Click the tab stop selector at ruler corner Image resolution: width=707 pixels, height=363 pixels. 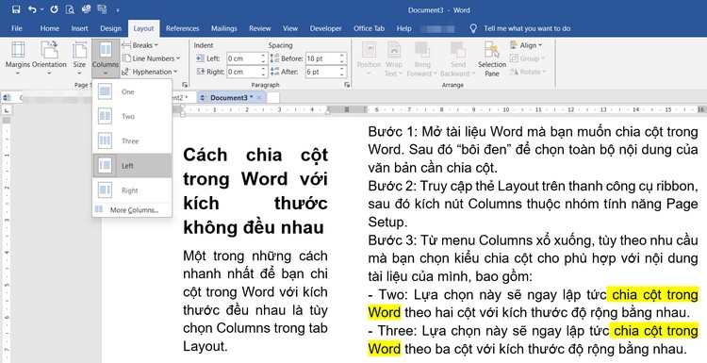tap(6, 110)
